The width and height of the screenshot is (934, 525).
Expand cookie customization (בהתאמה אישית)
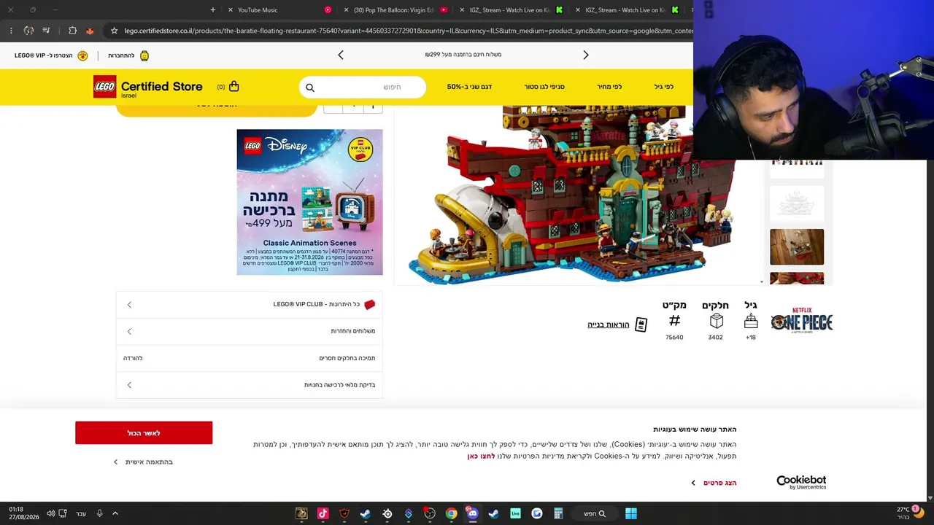143,462
